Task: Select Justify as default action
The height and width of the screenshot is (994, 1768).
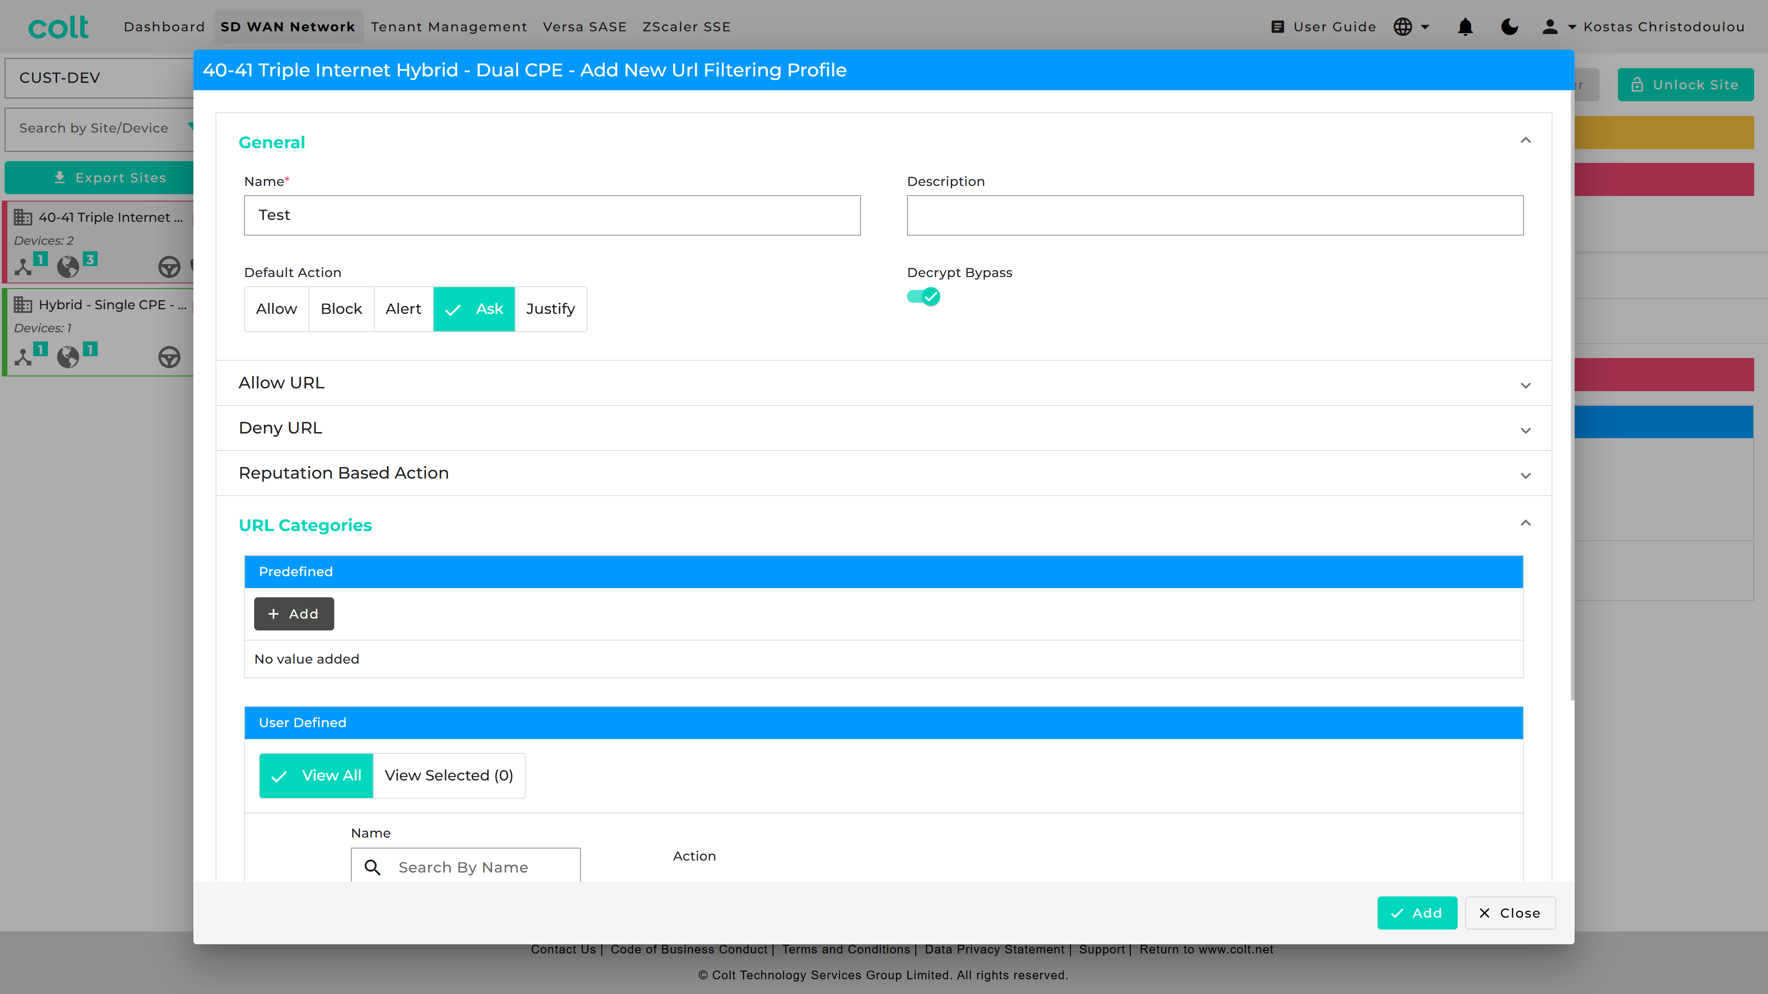Action: coord(551,309)
